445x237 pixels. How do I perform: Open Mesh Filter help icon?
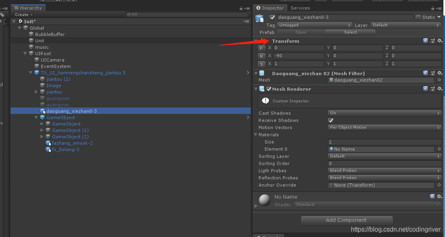[x=425, y=73]
